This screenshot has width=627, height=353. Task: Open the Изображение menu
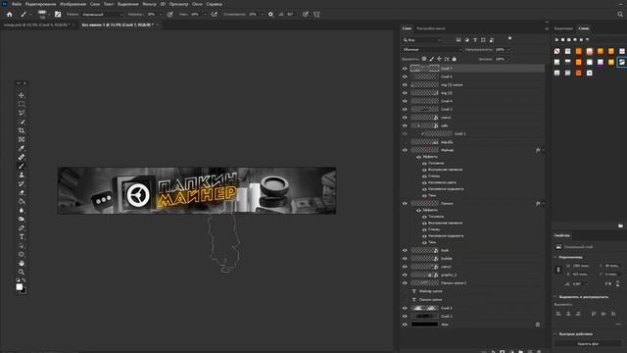pyautogui.click(x=72, y=4)
